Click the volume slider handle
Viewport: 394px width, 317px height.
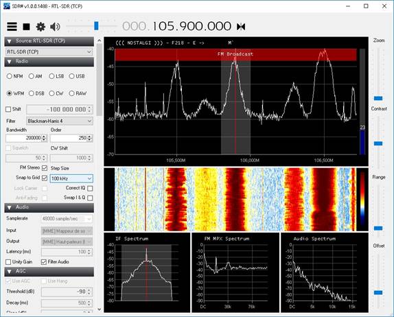pos(96,25)
